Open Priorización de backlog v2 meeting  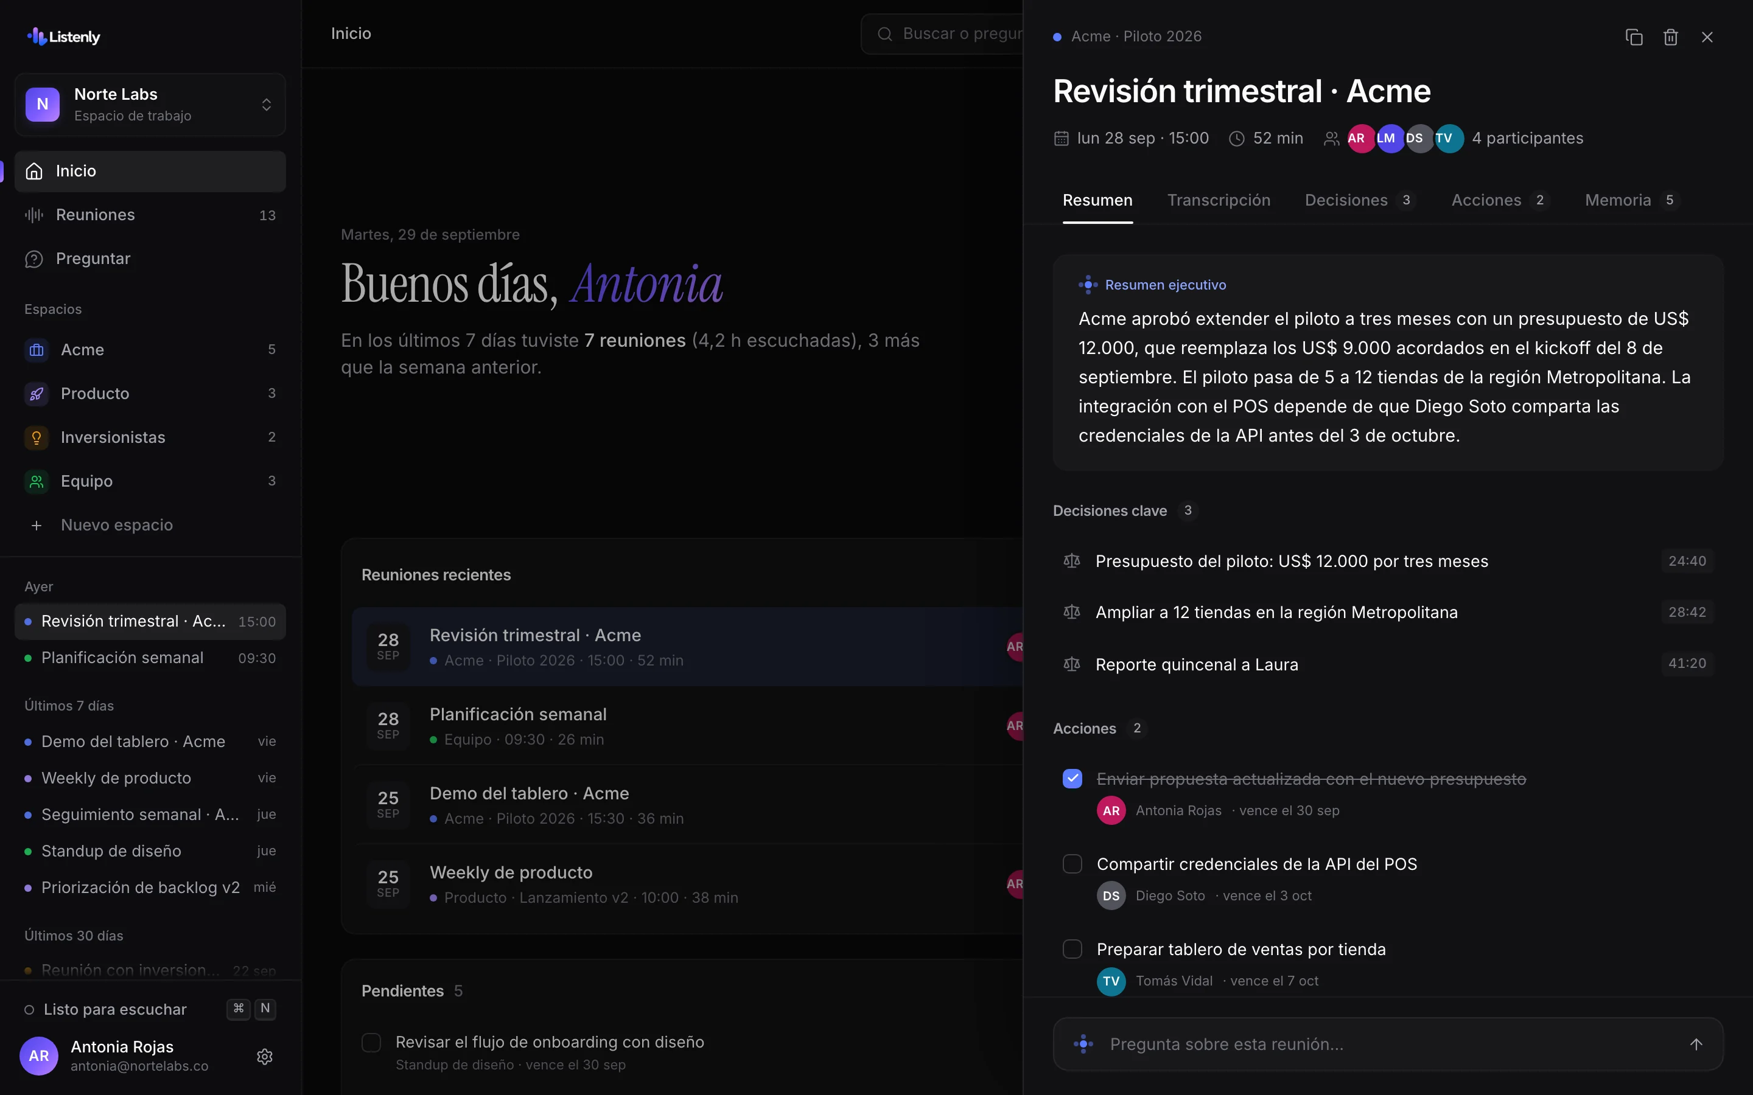click(150, 888)
